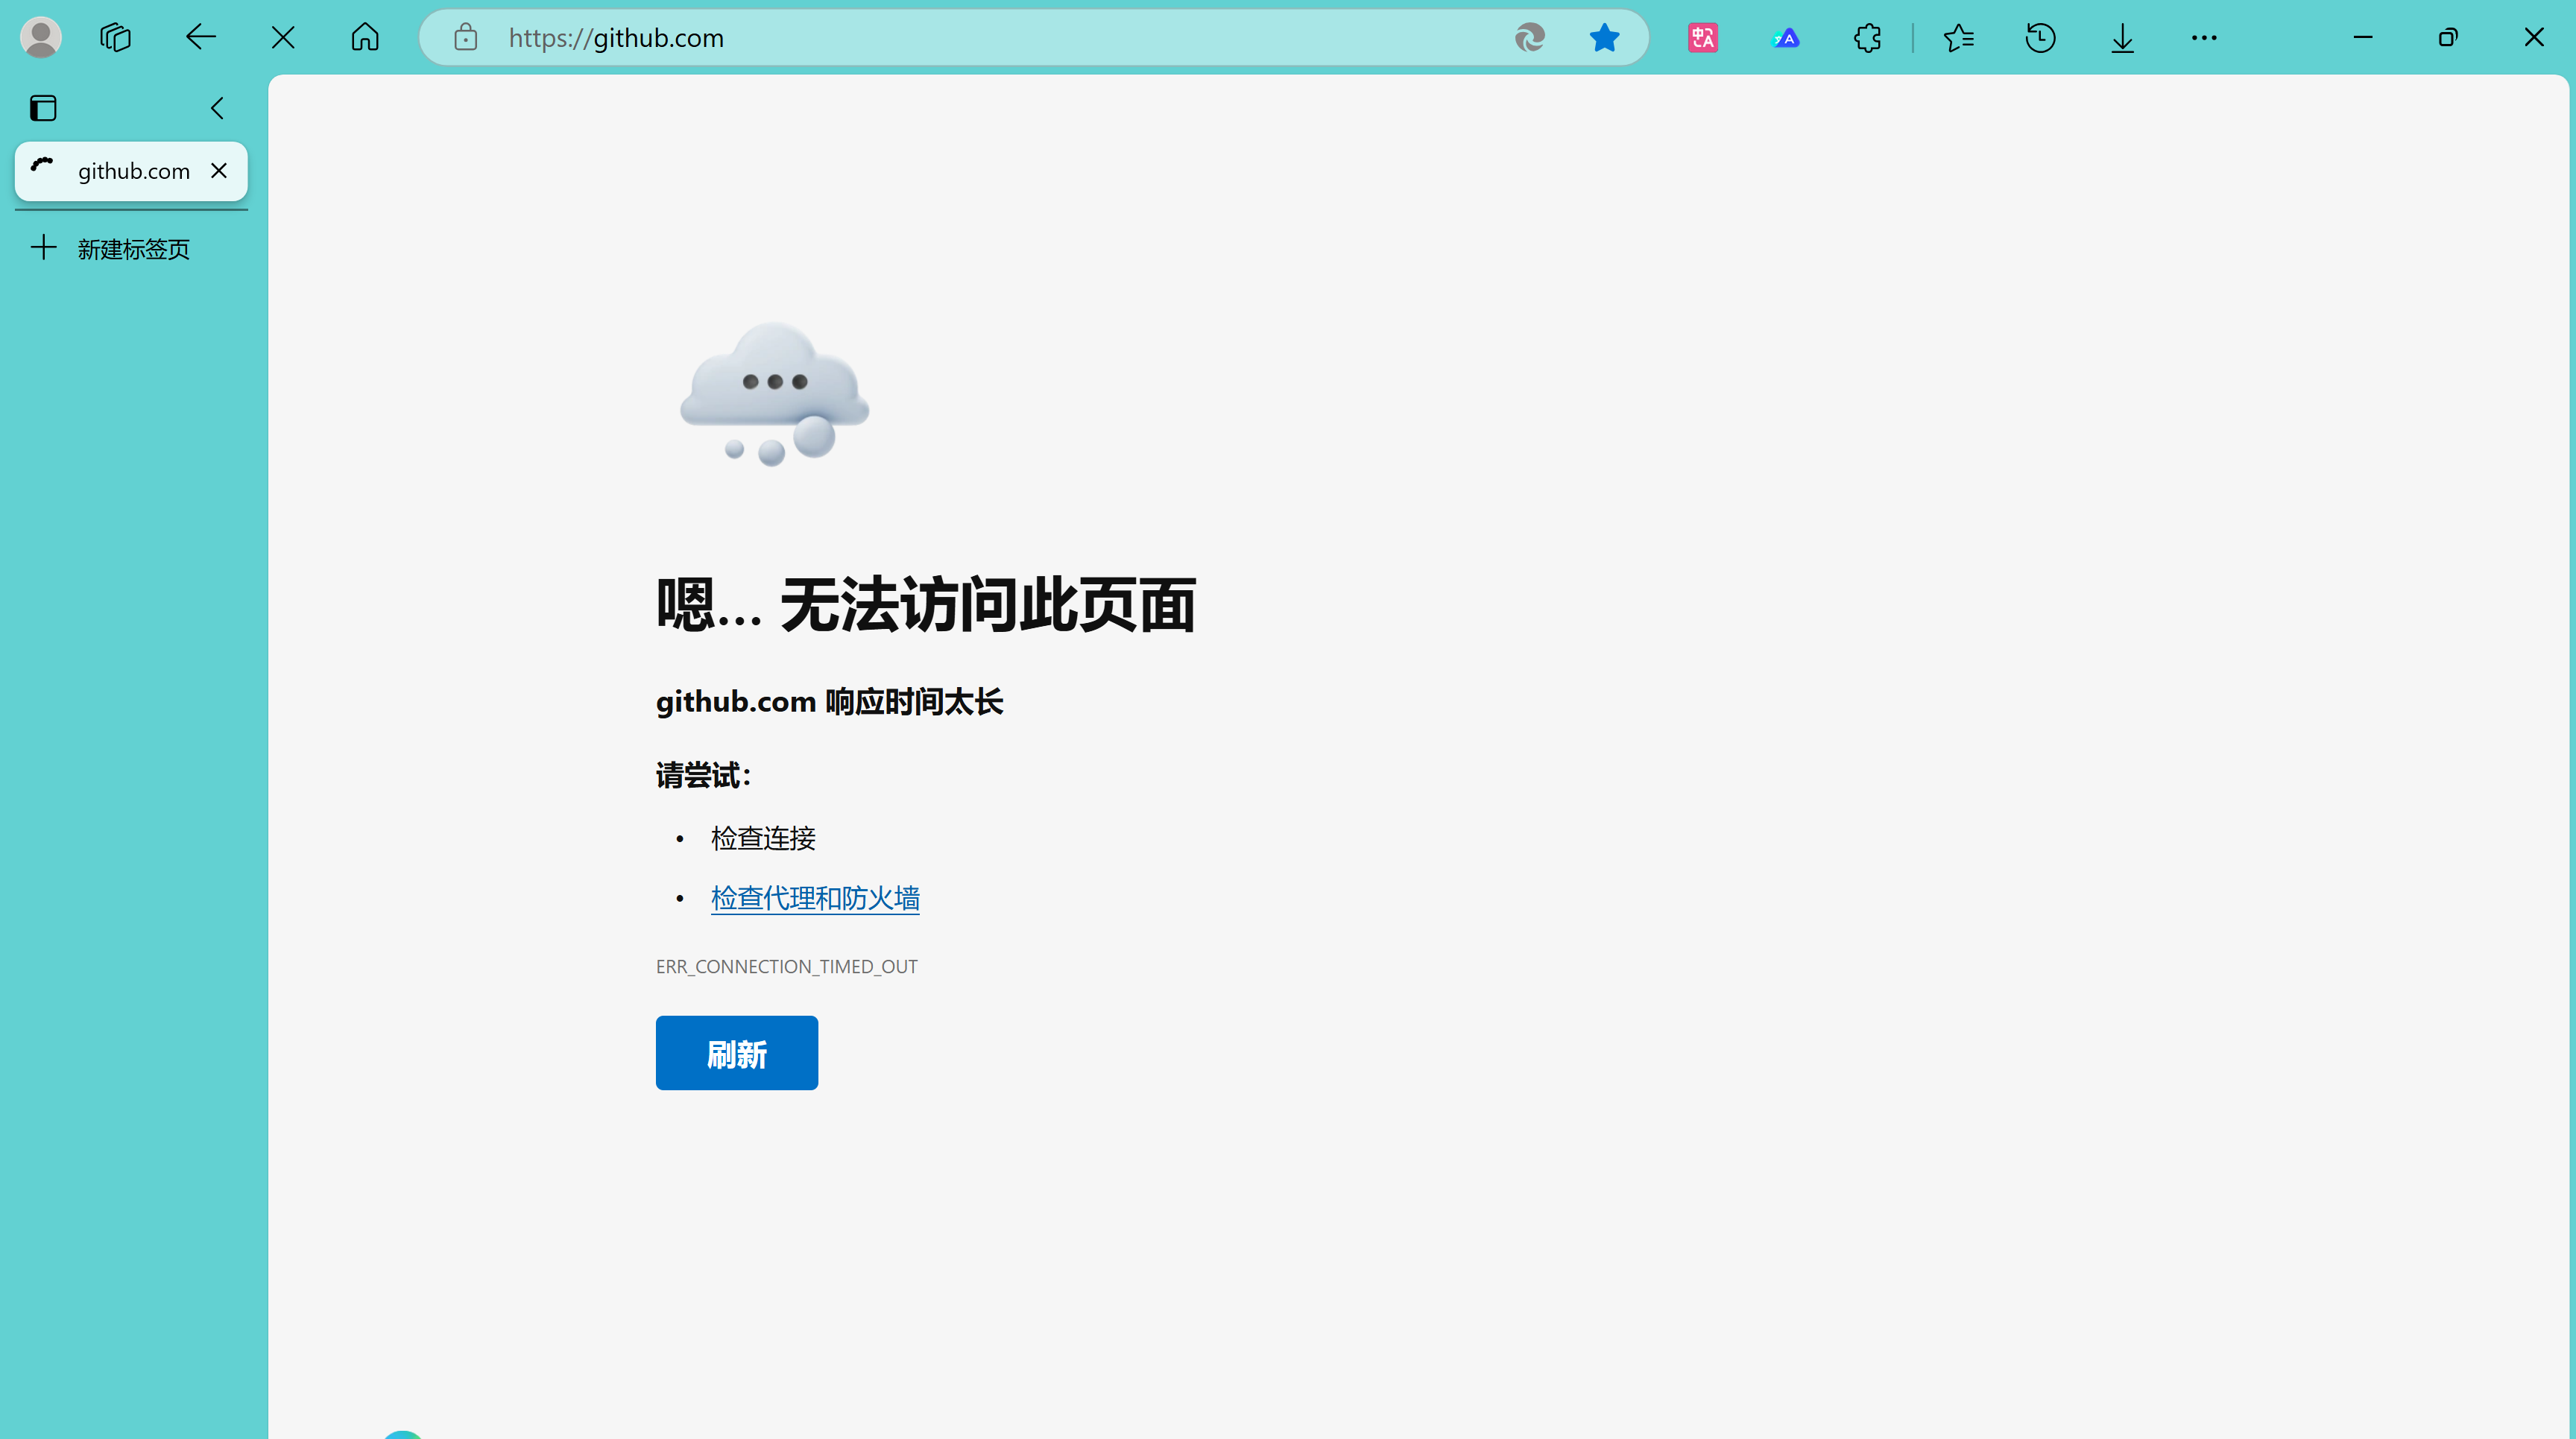Click the github.com 响应时间太长 message
Viewport: 2576px width, 1439px height.
coord(829,702)
